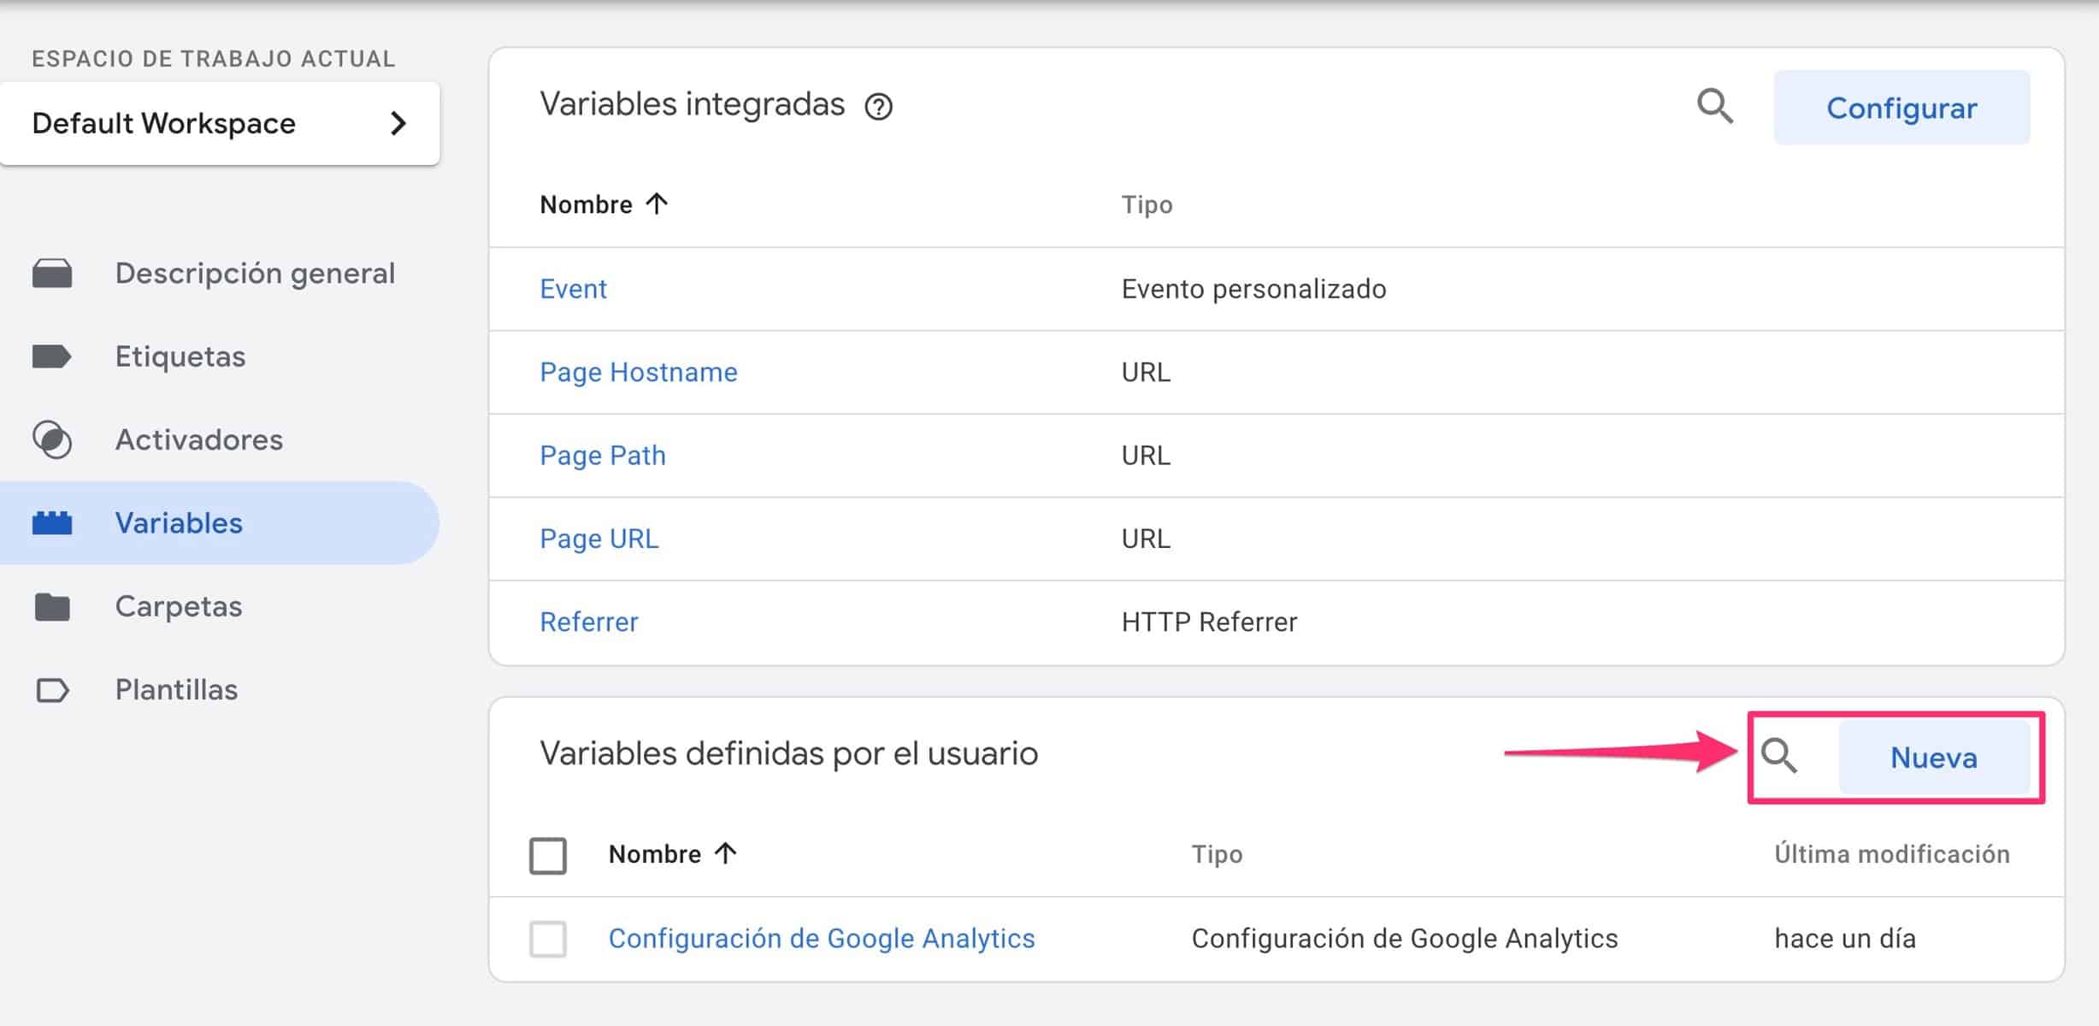Search built-in variables with the magnifier icon
This screenshot has width=2099, height=1026.
coord(1714,107)
